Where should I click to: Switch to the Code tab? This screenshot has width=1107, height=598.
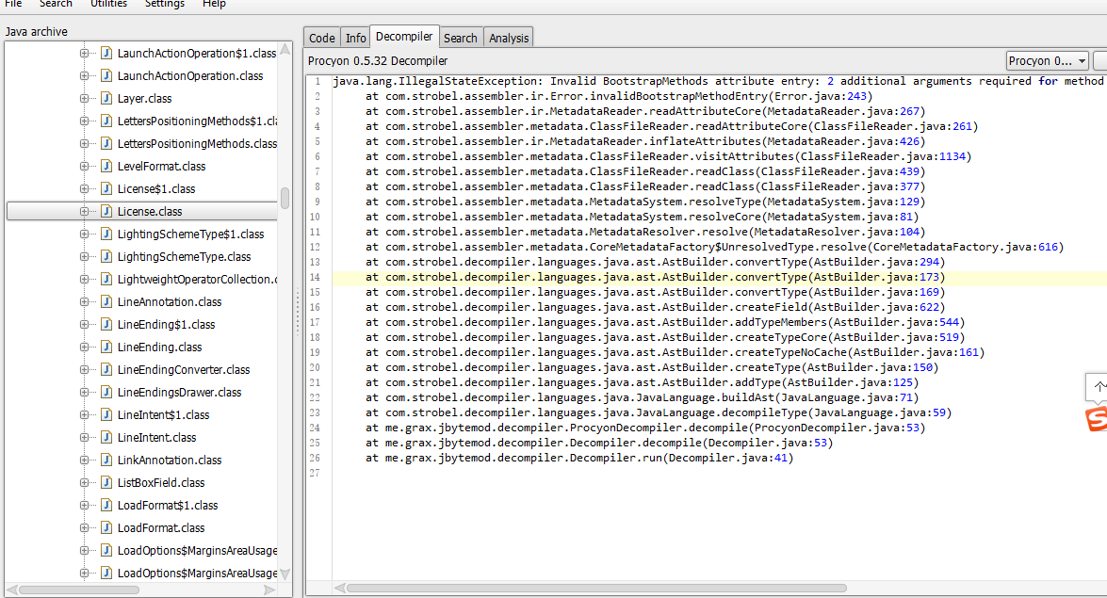point(322,38)
